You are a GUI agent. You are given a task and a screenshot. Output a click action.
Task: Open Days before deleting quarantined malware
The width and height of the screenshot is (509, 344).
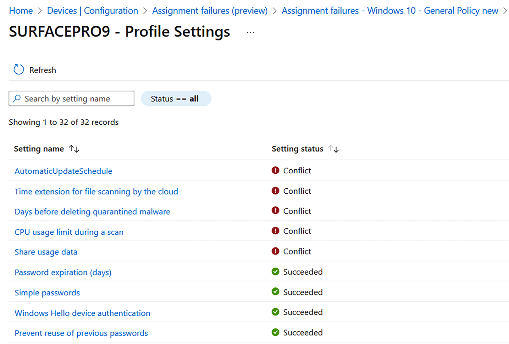point(92,212)
